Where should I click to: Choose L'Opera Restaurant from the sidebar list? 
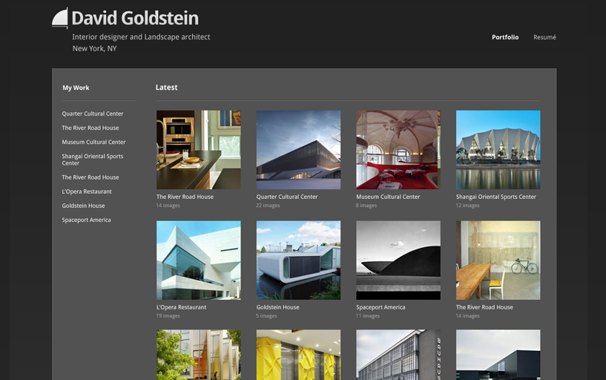(x=87, y=191)
